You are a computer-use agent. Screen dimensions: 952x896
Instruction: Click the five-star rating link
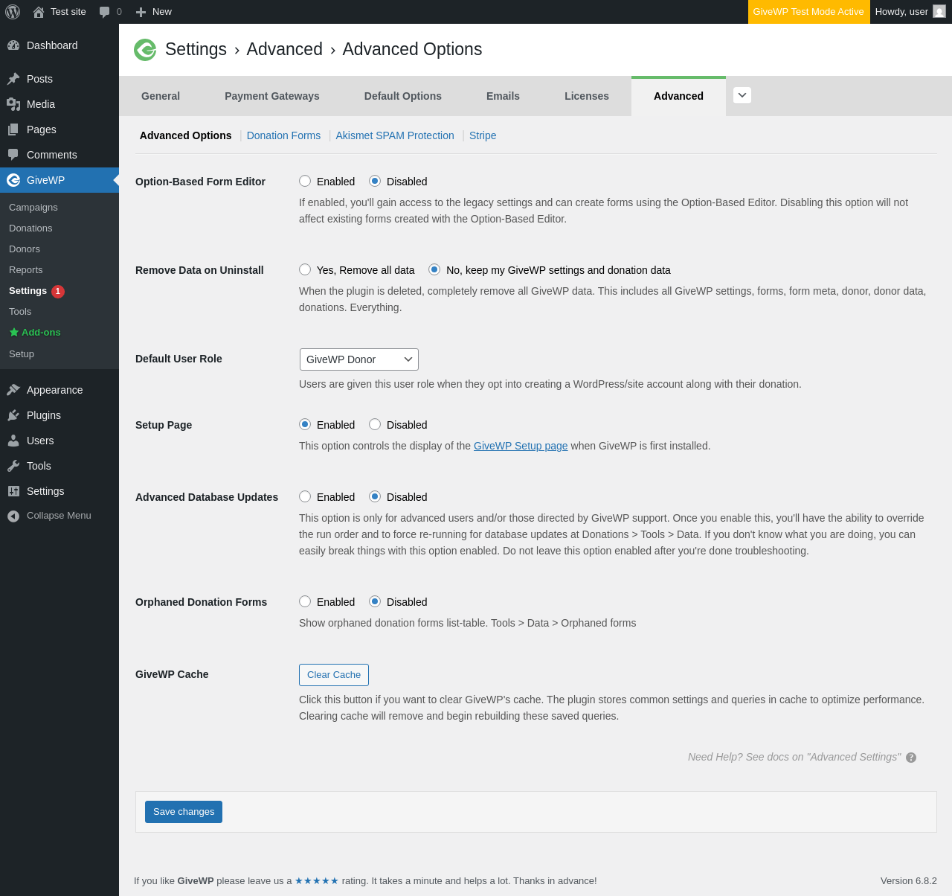[317, 881]
